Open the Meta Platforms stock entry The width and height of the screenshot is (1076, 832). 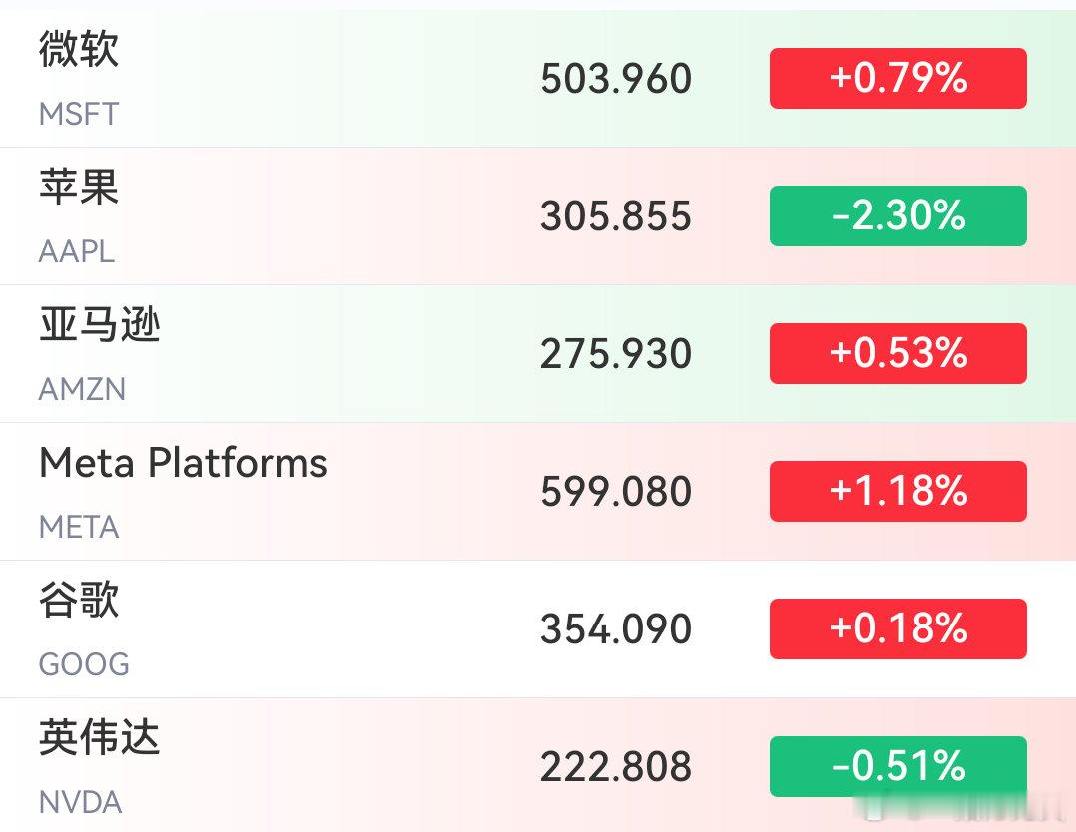point(538,492)
